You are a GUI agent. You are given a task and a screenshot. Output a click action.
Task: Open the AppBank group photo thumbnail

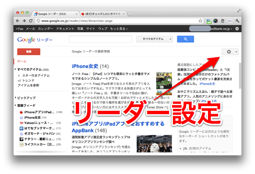point(154,143)
